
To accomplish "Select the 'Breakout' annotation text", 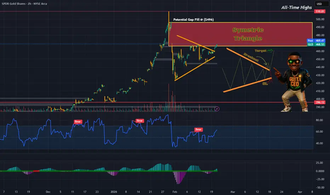I will pyautogui.click(x=251, y=57).
